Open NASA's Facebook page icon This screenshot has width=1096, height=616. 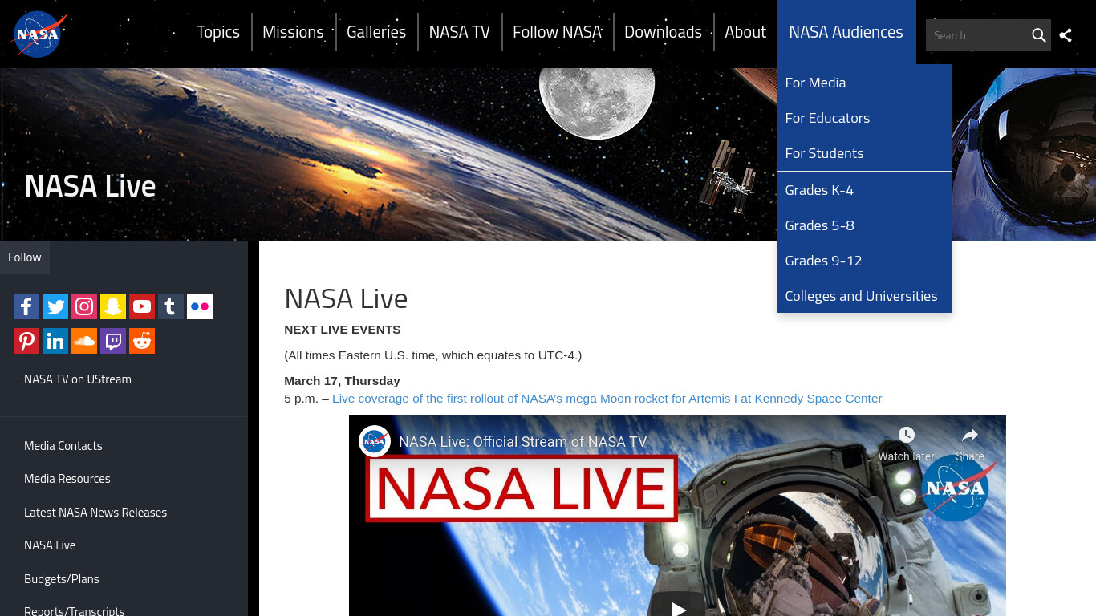click(26, 306)
